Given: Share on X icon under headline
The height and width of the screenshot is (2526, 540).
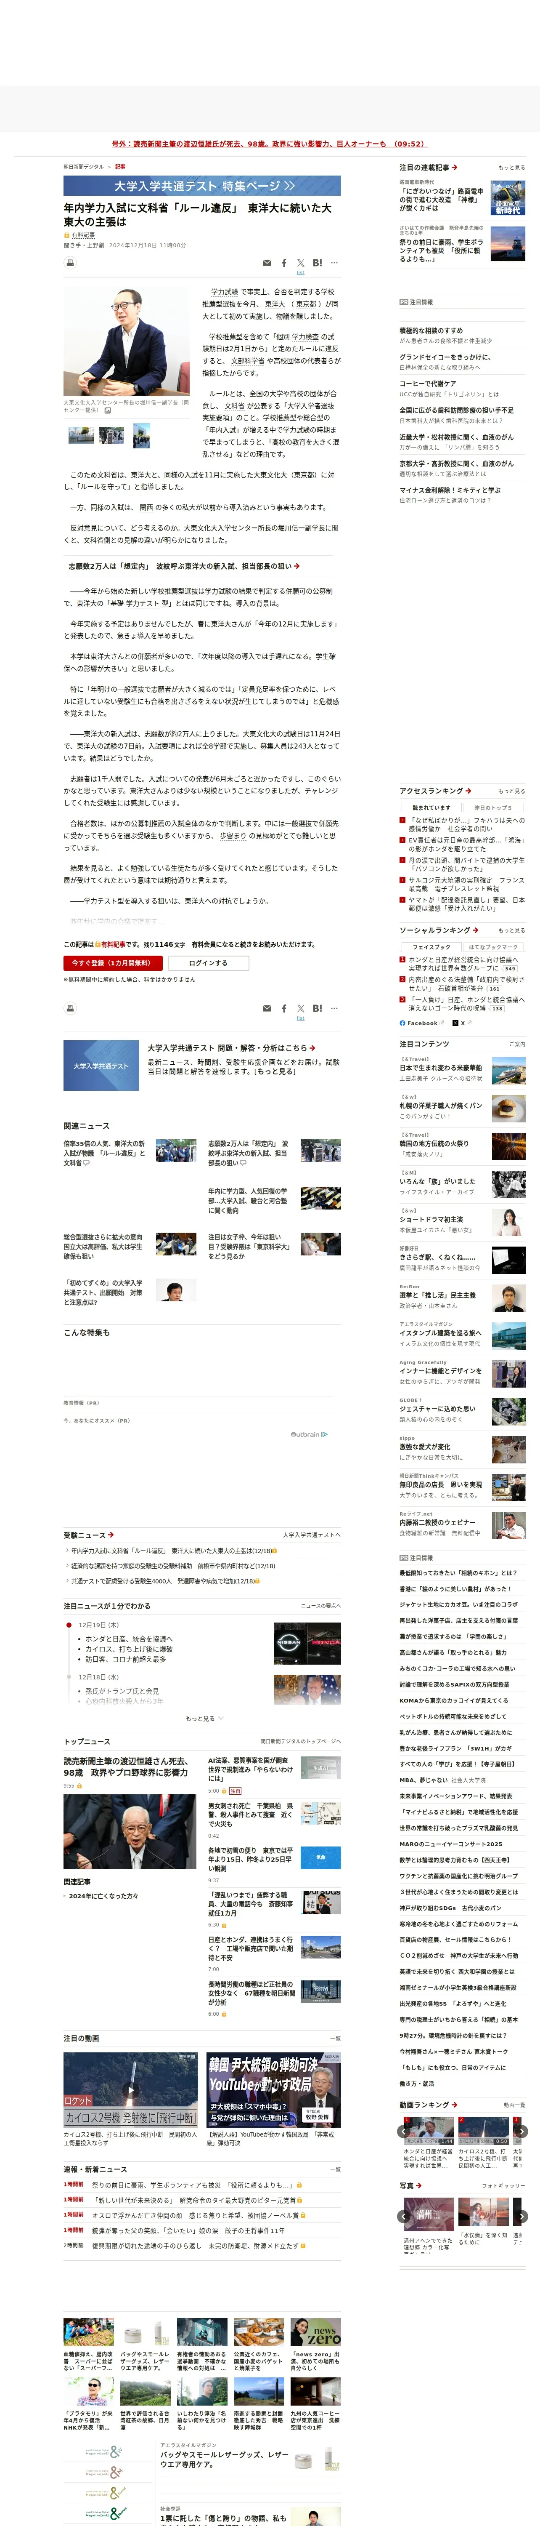Looking at the screenshot, I should 300,263.
